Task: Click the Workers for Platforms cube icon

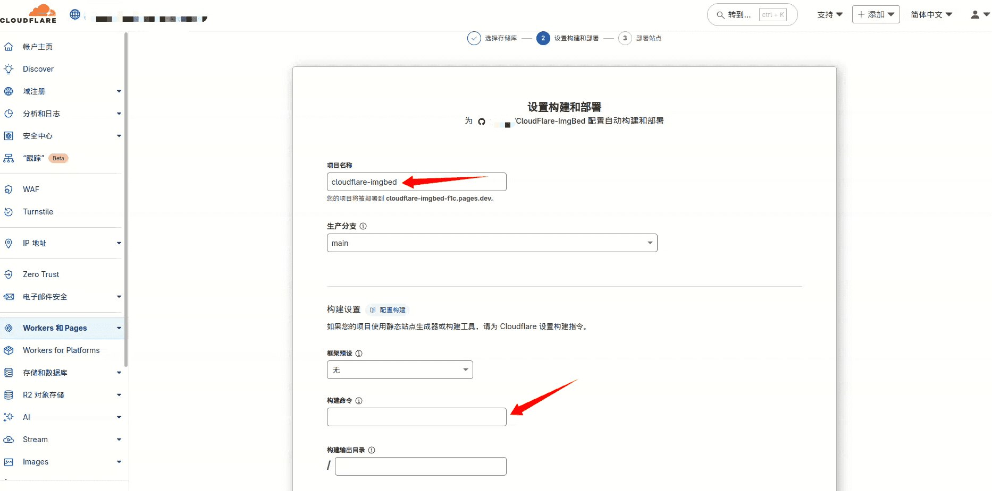Action: click(x=9, y=350)
